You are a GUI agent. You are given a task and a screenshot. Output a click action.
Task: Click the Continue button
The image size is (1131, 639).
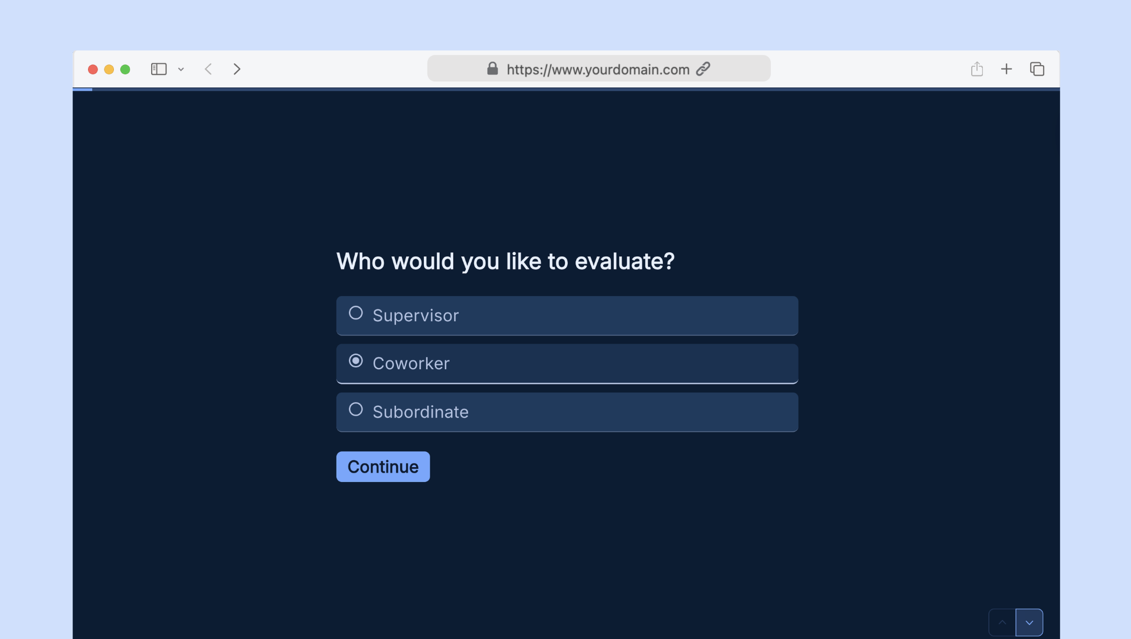383,467
